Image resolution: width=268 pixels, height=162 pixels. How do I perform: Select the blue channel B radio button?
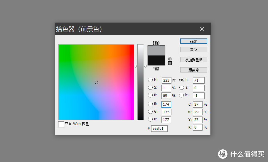click(150, 119)
